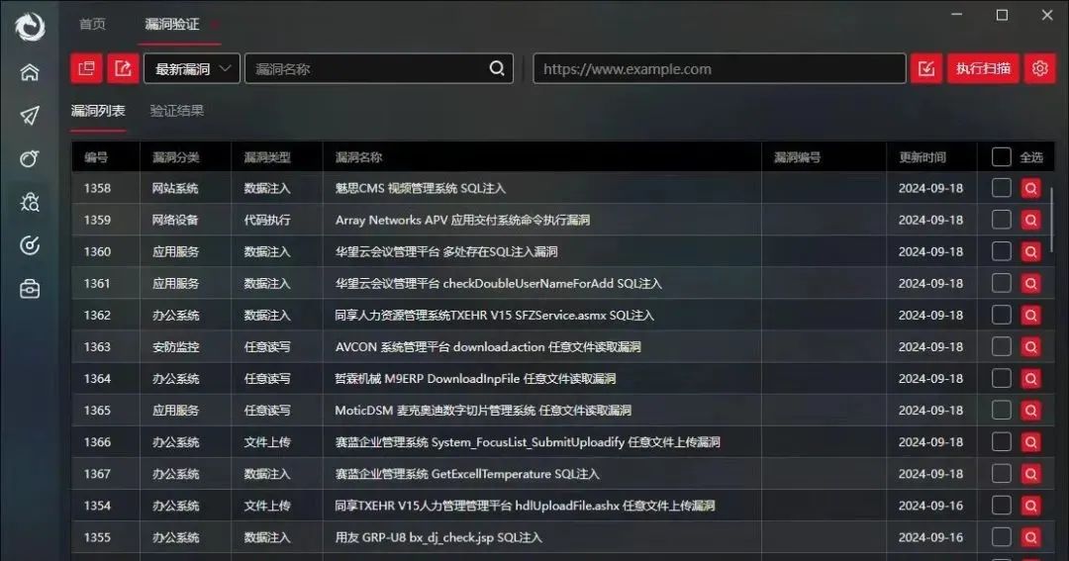
Task: Select the System_FocusList_SubmitUploadify vulnerability name
Action: pos(527,441)
